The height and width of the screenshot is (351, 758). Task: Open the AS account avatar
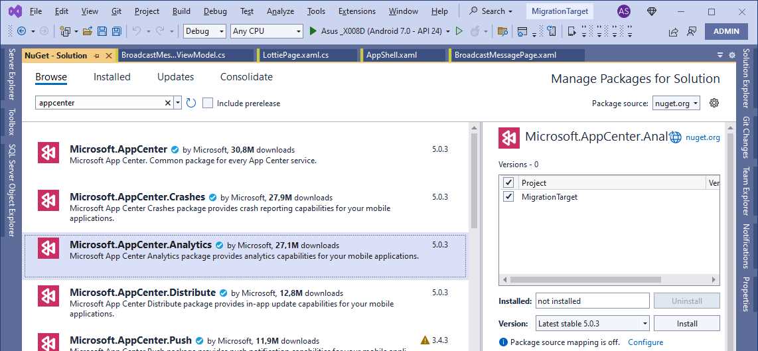click(x=624, y=11)
